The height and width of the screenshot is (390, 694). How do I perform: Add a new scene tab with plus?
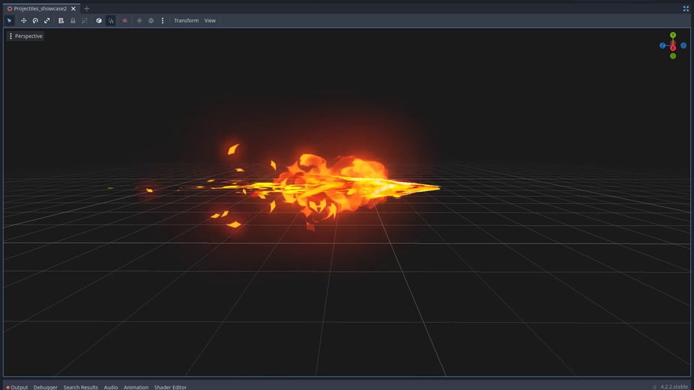pos(87,8)
